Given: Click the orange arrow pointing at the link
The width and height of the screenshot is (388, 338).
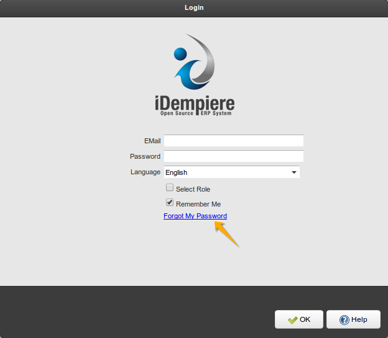Looking at the screenshot, I should pyautogui.click(x=226, y=234).
